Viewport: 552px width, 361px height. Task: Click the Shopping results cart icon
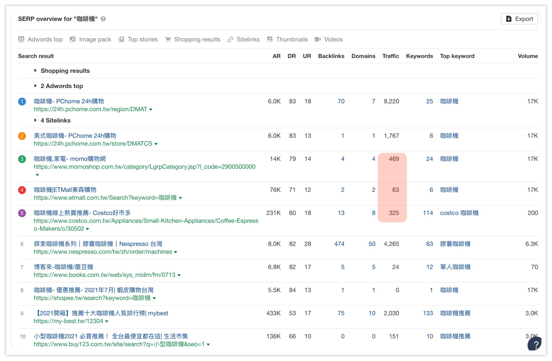tap(168, 39)
